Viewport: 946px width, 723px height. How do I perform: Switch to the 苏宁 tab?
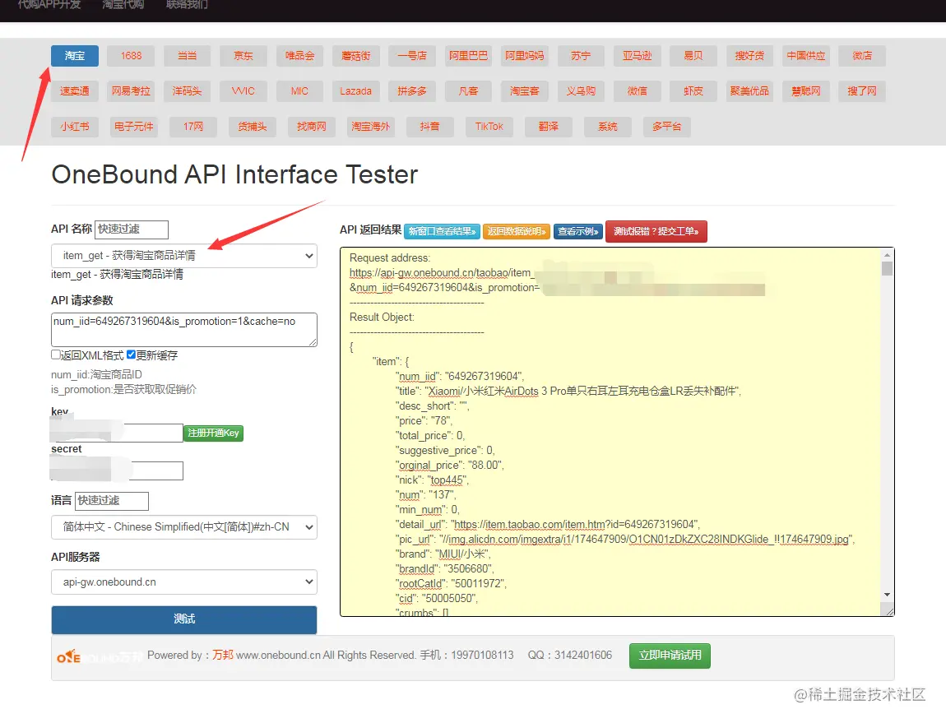point(581,56)
